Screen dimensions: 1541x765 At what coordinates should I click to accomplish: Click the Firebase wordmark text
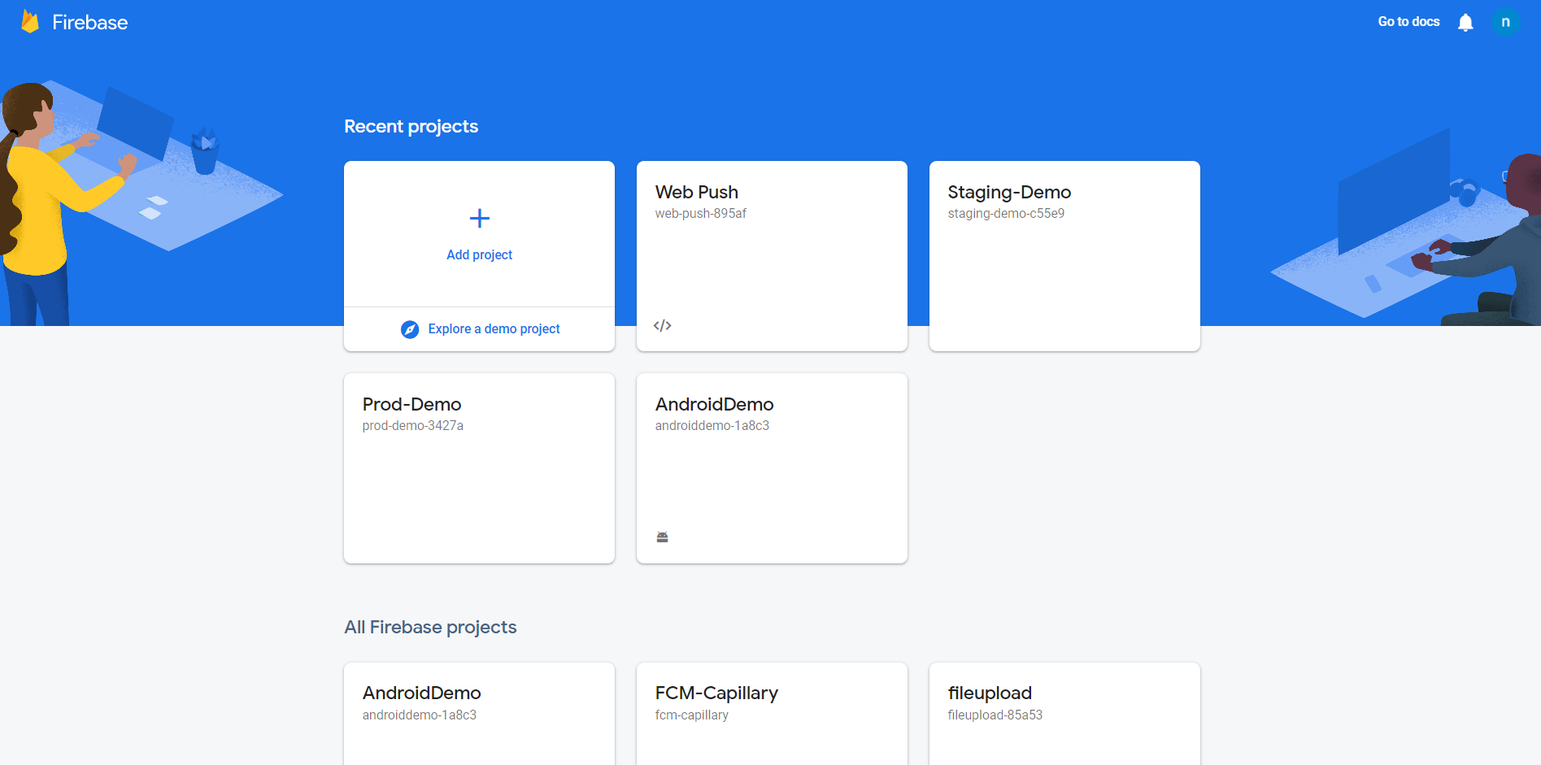point(90,22)
